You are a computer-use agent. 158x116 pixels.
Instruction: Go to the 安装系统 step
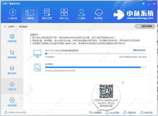[x=12, y=102]
